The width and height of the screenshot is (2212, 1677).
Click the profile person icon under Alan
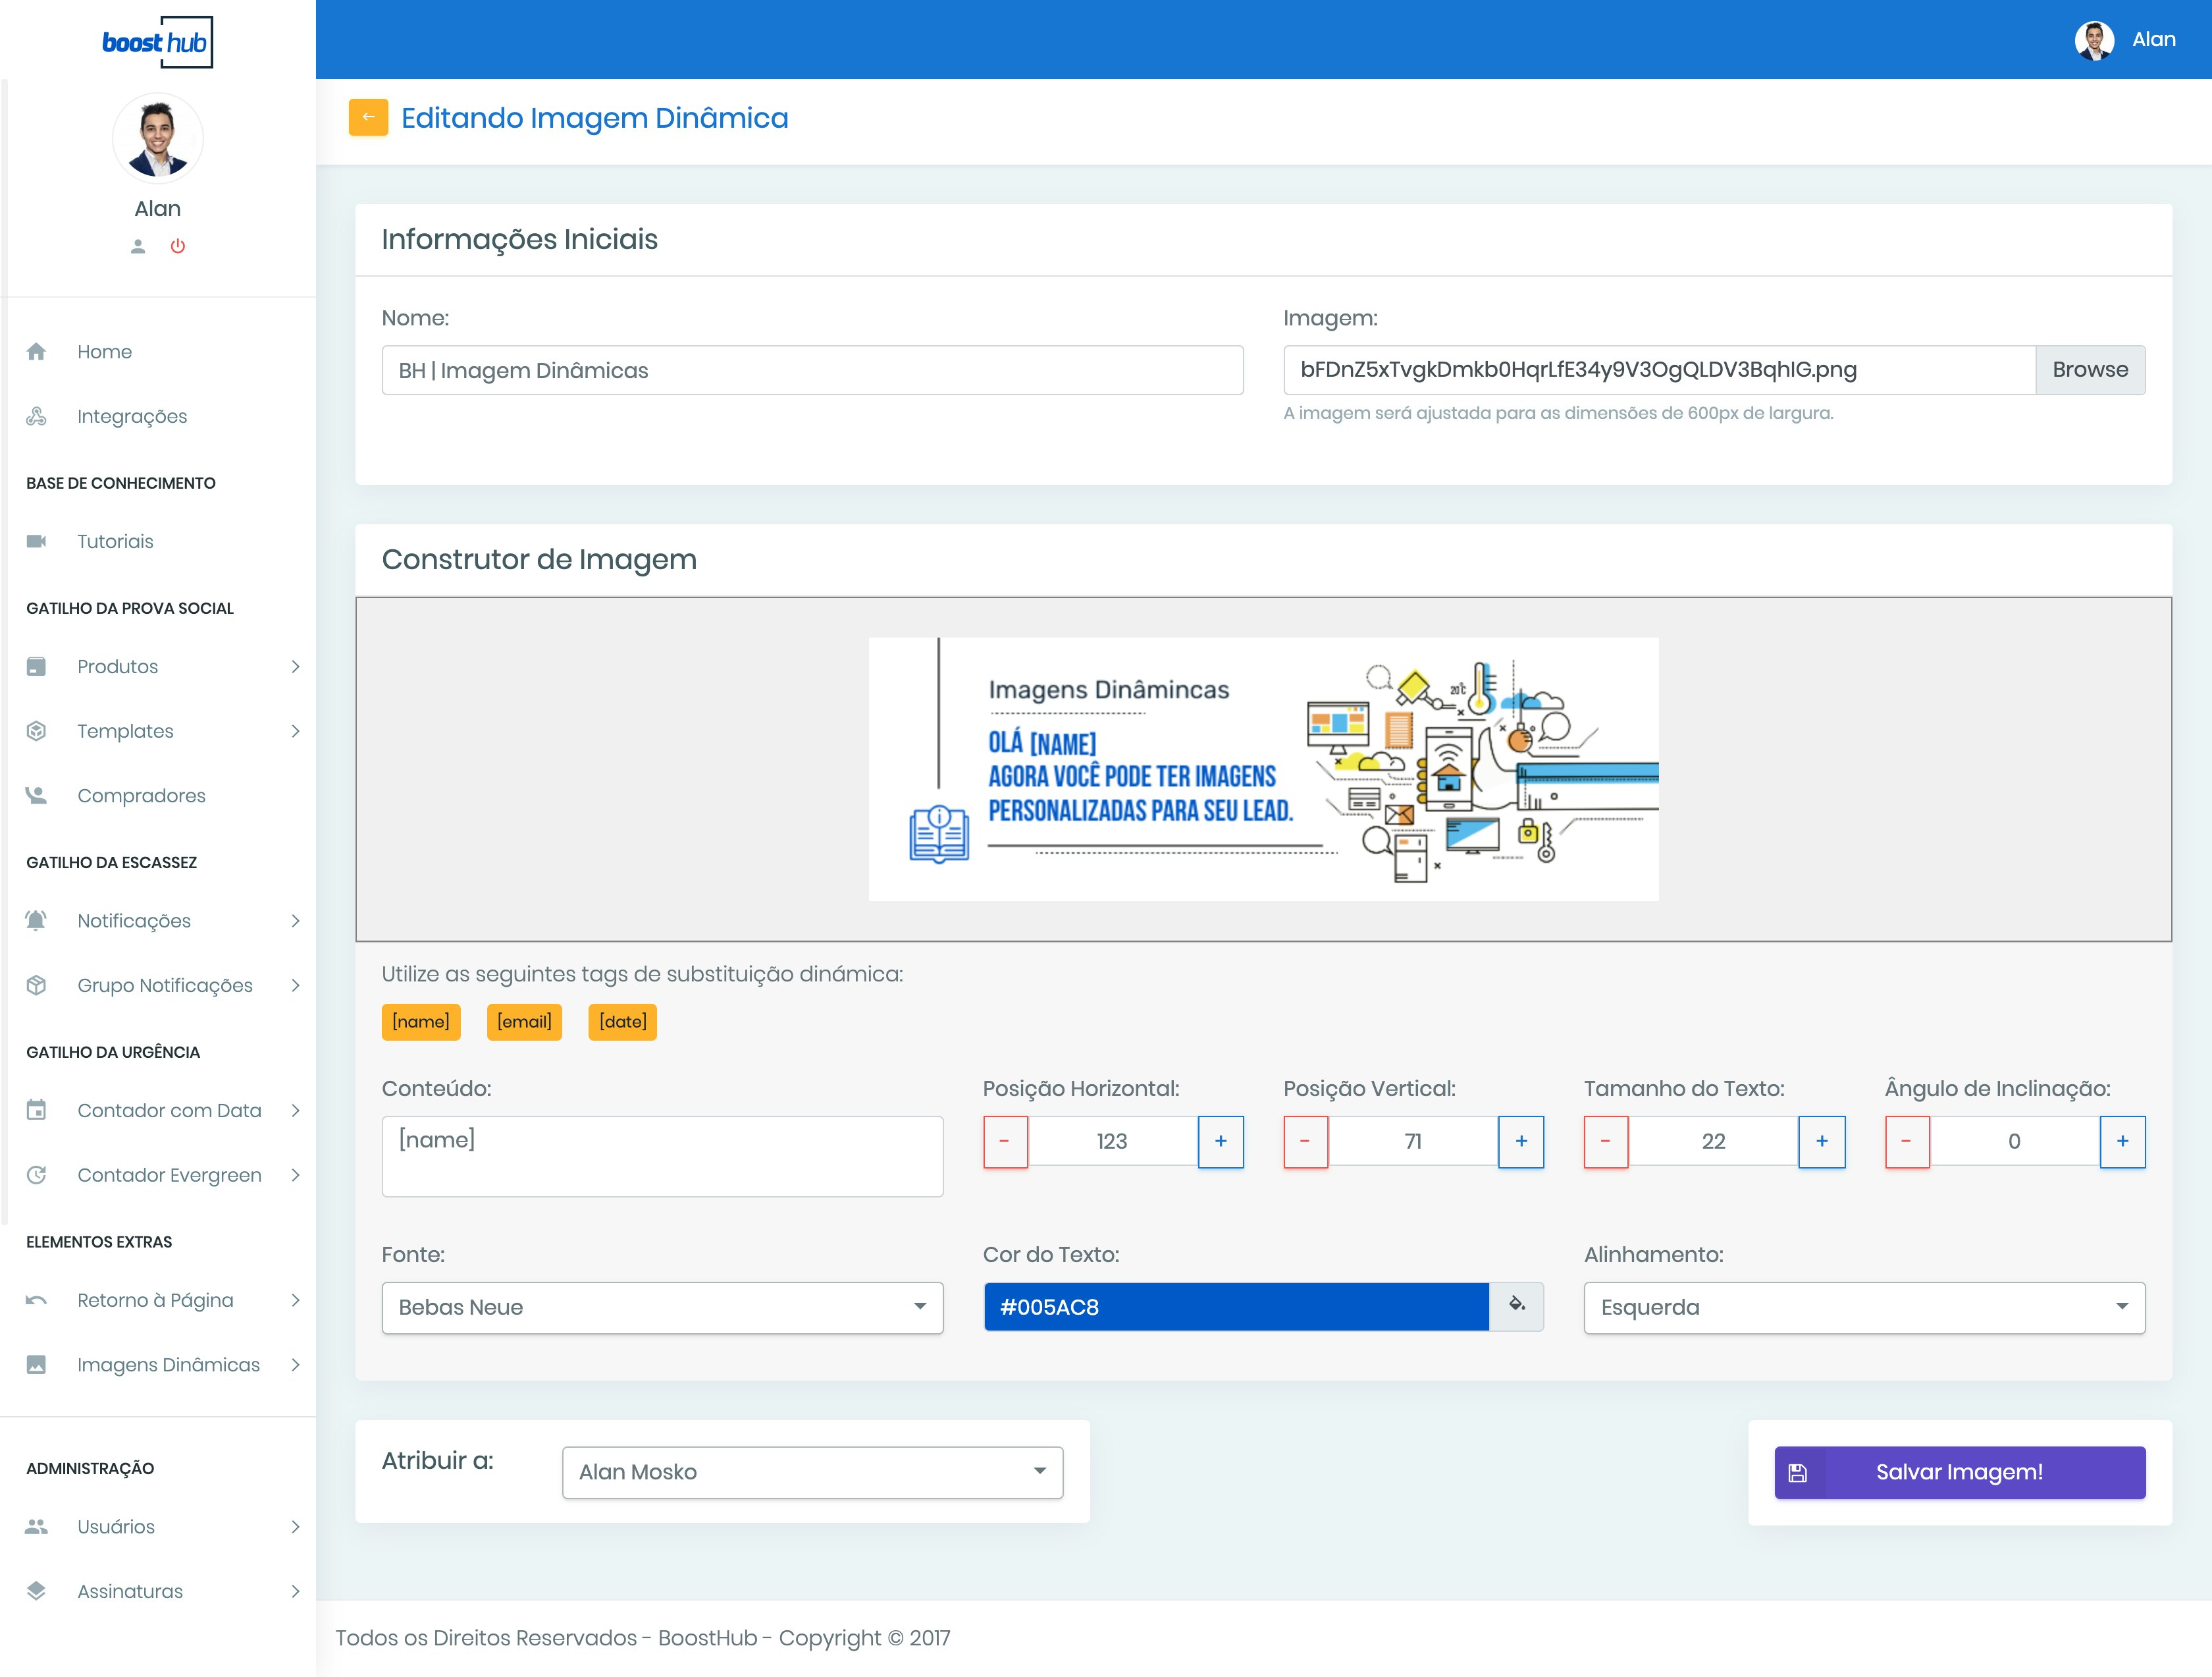(x=138, y=246)
